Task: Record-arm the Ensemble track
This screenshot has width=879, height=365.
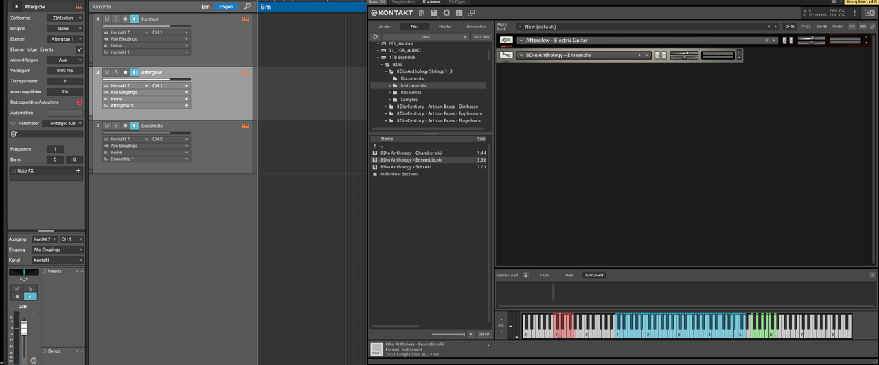Action: (125, 126)
